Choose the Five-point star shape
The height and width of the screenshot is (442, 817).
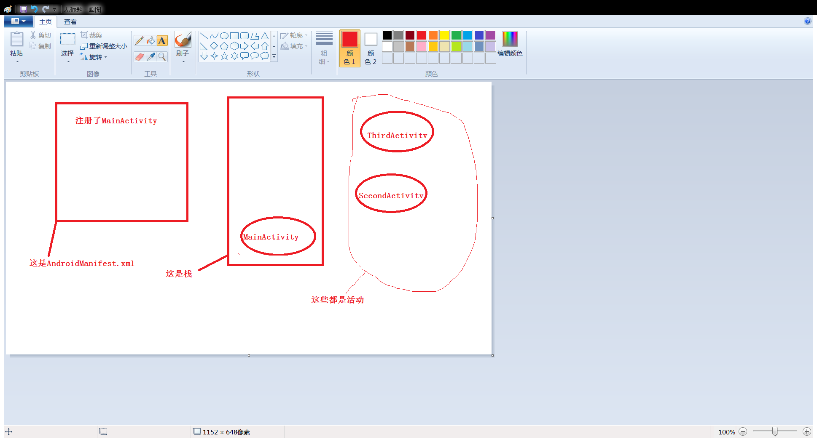(x=224, y=56)
